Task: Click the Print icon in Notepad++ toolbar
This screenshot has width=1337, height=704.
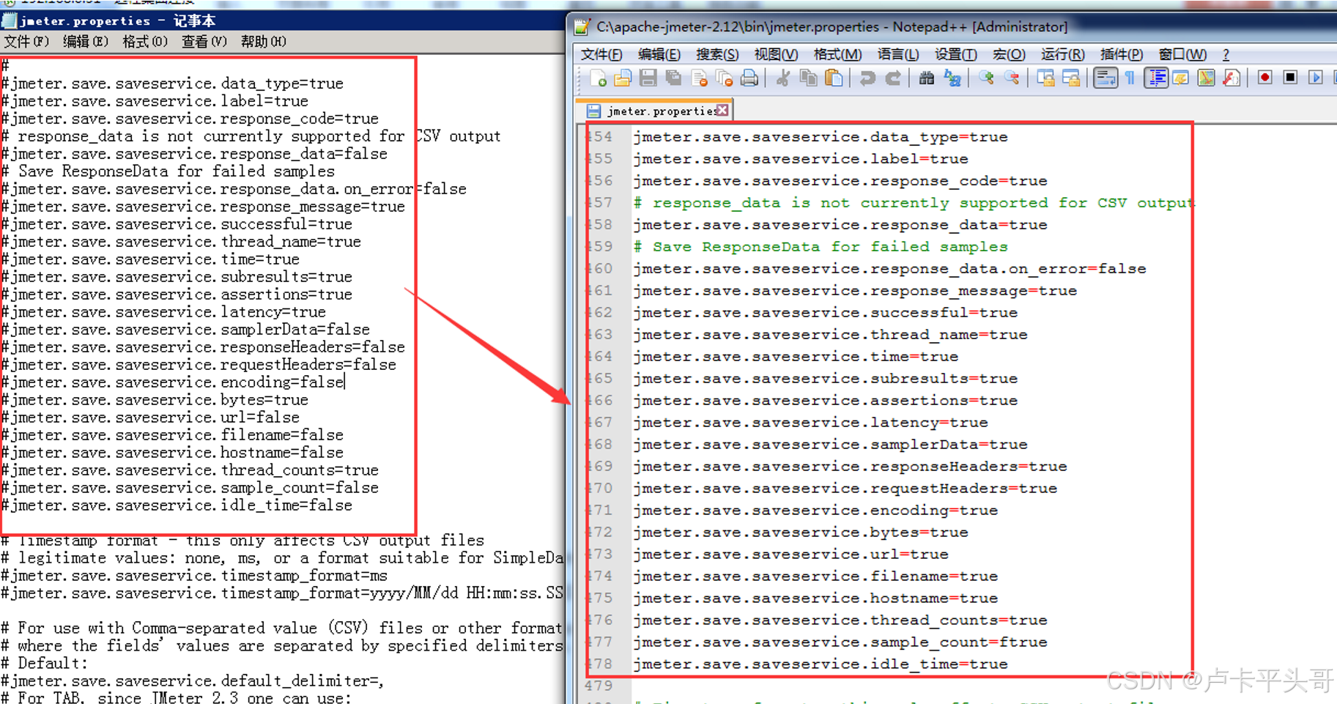Action: (749, 78)
